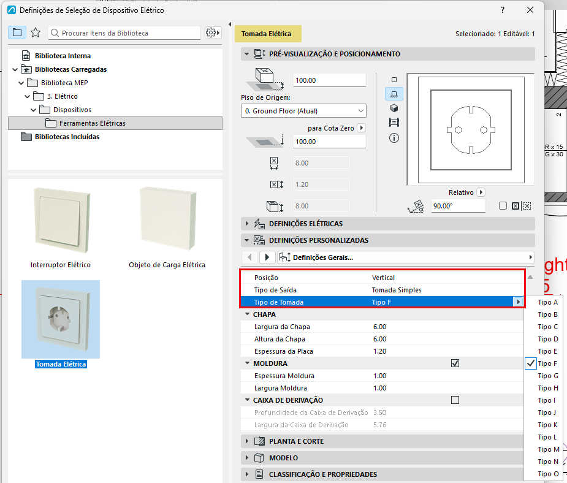This screenshot has width=567, height=483.
Task: Click the yellow Tomada Elétrica button
Action: 268,34
